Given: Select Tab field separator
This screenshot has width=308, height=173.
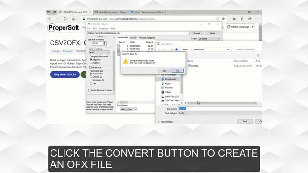Looking at the screenshot, I should click(x=91, y=83).
